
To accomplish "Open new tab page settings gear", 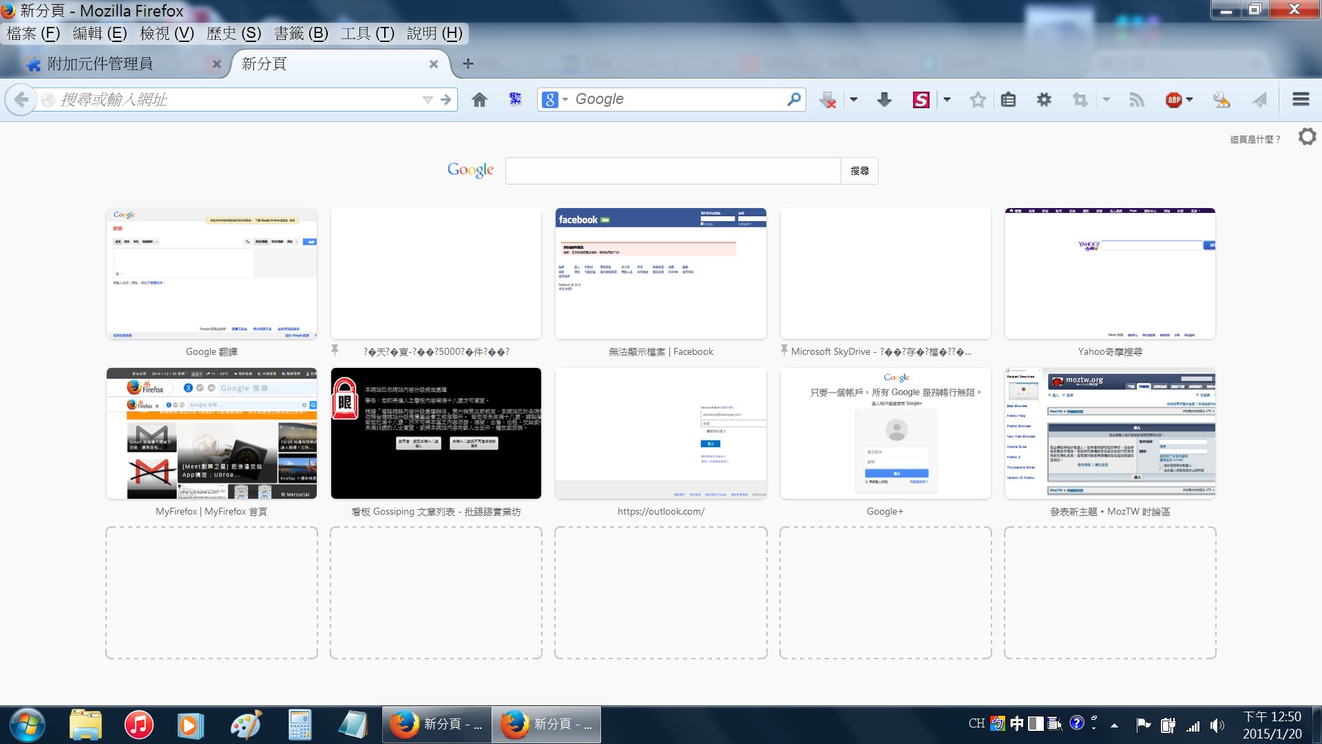I will (x=1306, y=137).
